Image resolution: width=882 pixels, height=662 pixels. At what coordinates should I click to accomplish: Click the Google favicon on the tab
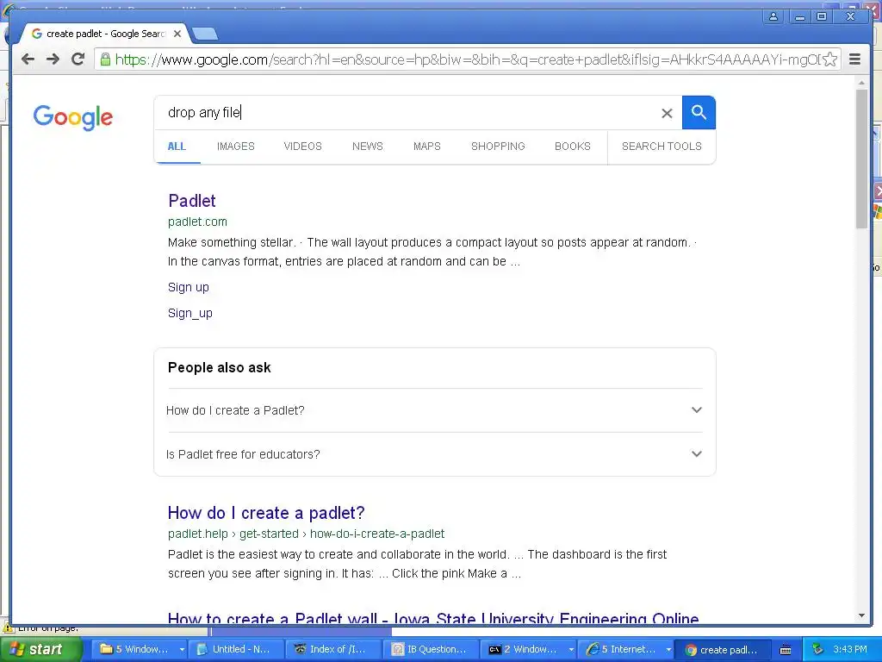37,34
